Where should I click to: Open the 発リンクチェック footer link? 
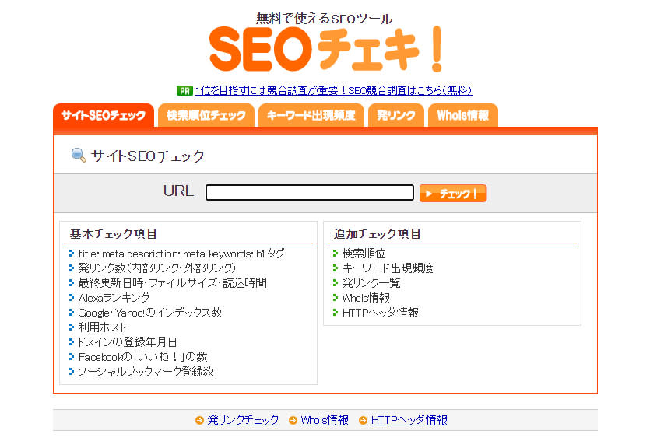(x=243, y=420)
